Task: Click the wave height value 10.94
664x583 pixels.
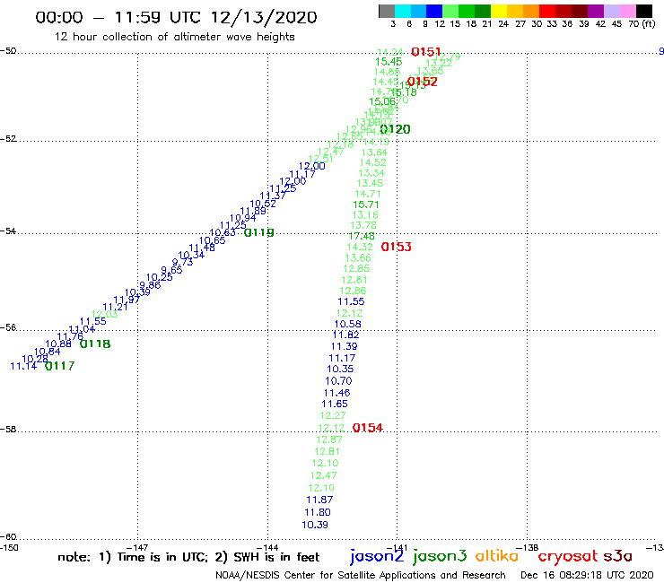Action: [242, 219]
